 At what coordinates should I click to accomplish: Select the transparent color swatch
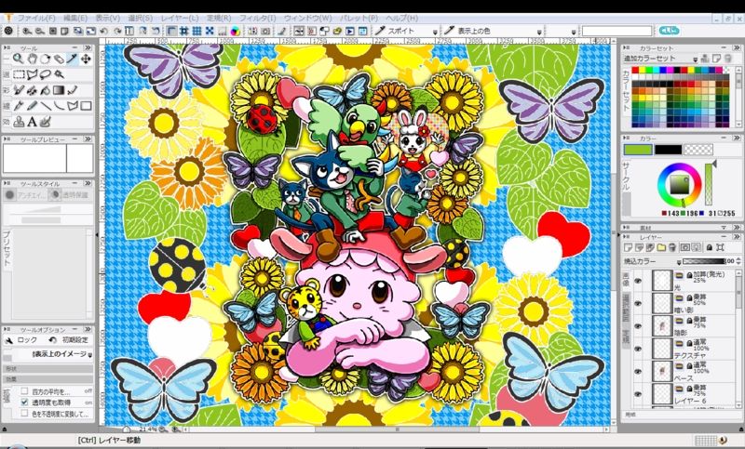click(x=698, y=150)
